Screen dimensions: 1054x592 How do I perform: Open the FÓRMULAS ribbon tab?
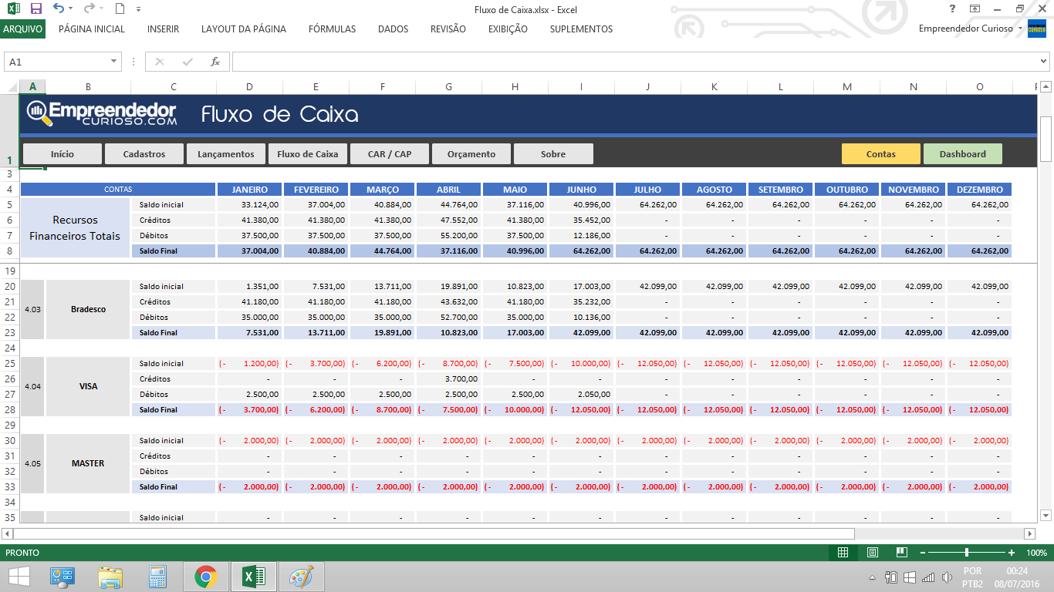point(332,29)
